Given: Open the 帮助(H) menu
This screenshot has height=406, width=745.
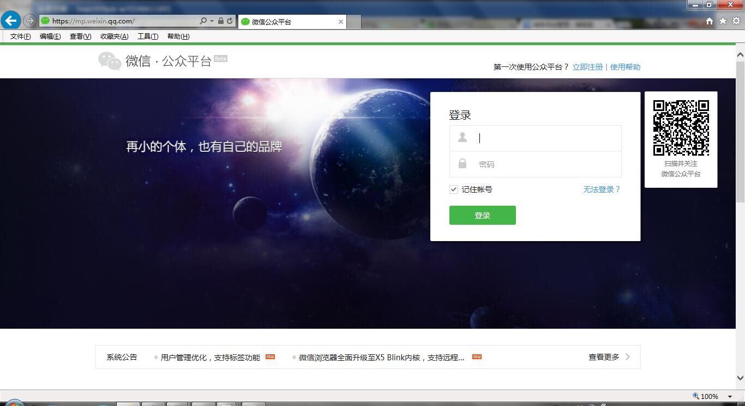Looking at the screenshot, I should [x=178, y=36].
